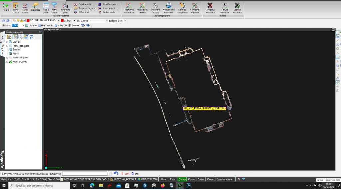Screen dimensions: 341x190
Task: Click the red layer color swatch
Action: (x=28, y=21)
